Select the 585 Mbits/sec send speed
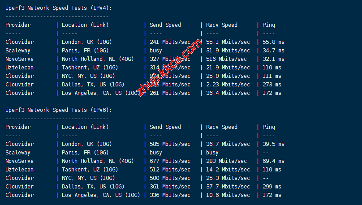 (170, 144)
